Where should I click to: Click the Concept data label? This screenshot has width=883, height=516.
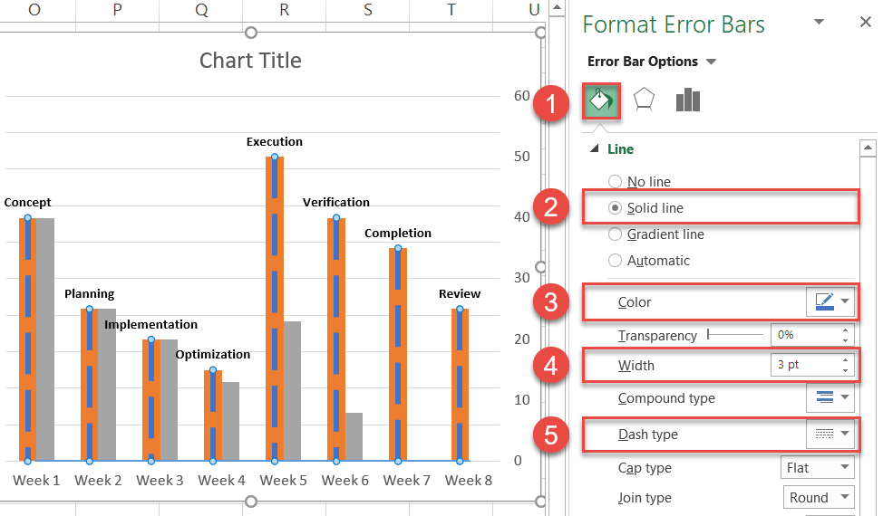(x=27, y=203)
